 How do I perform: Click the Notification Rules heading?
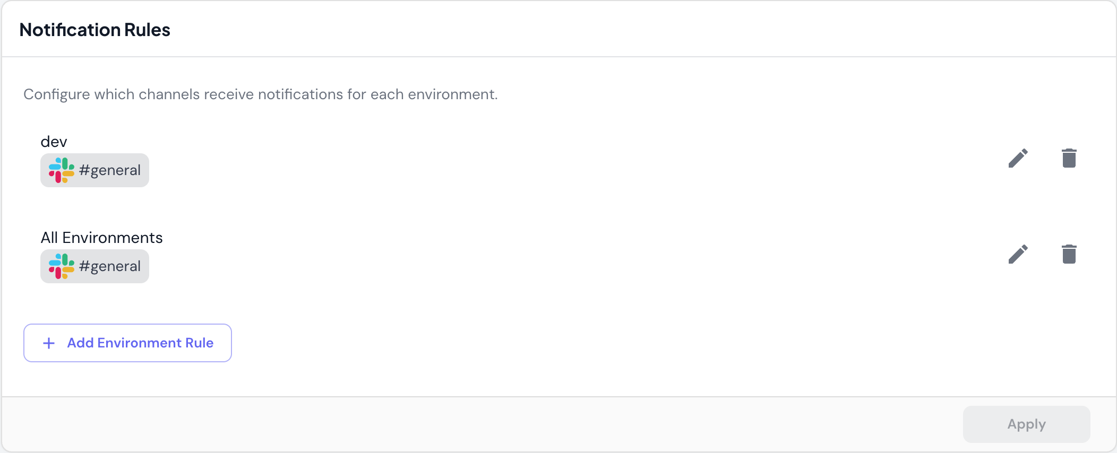tap(95, 30)
